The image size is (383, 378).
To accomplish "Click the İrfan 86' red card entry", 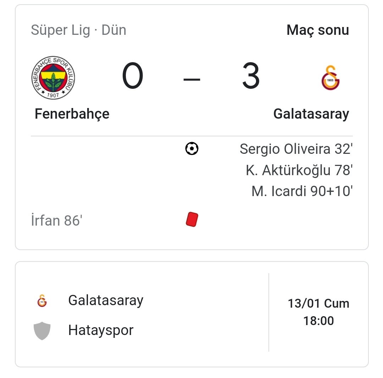I will (57, 220).
